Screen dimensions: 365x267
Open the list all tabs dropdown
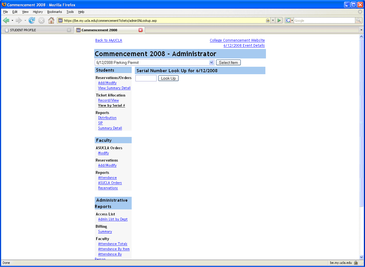(361, 30)
